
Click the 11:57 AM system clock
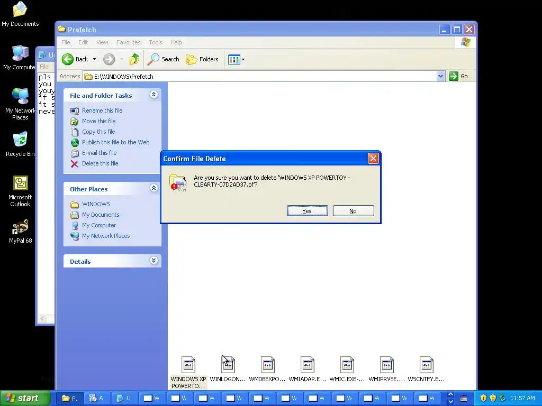click(x=522, y=399)
